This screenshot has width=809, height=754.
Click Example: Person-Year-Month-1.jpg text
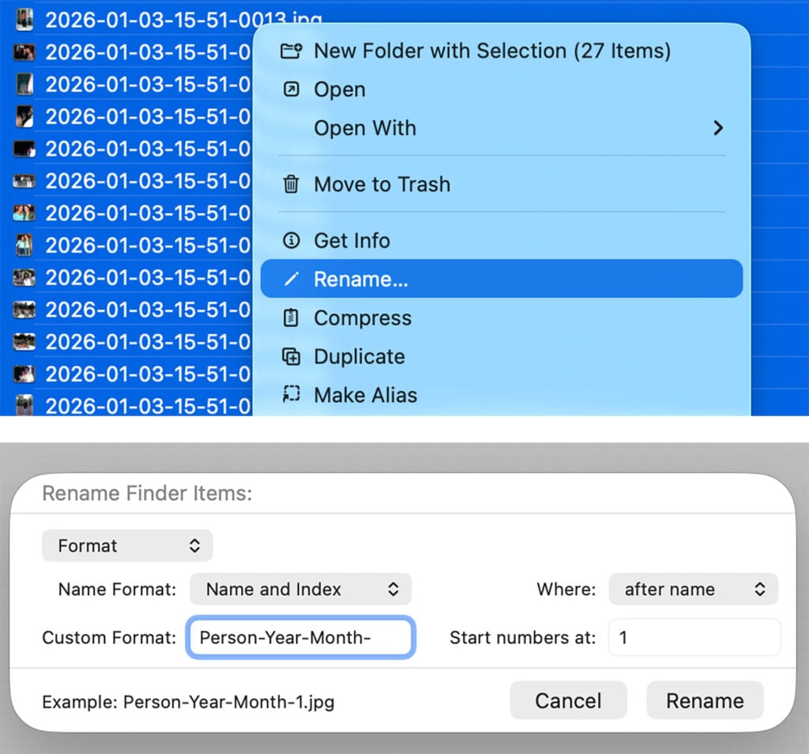point(188,702)
